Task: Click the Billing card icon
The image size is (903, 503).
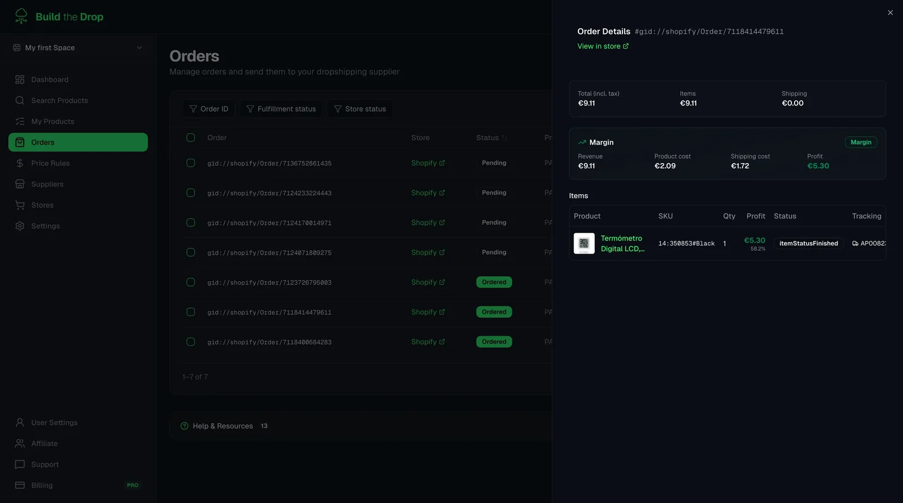Action: [x=20, y=485]
